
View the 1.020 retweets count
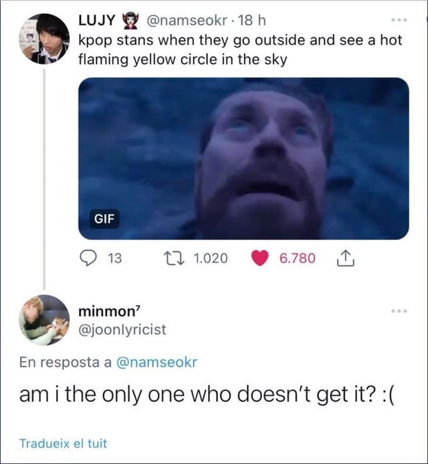[211, 257]
